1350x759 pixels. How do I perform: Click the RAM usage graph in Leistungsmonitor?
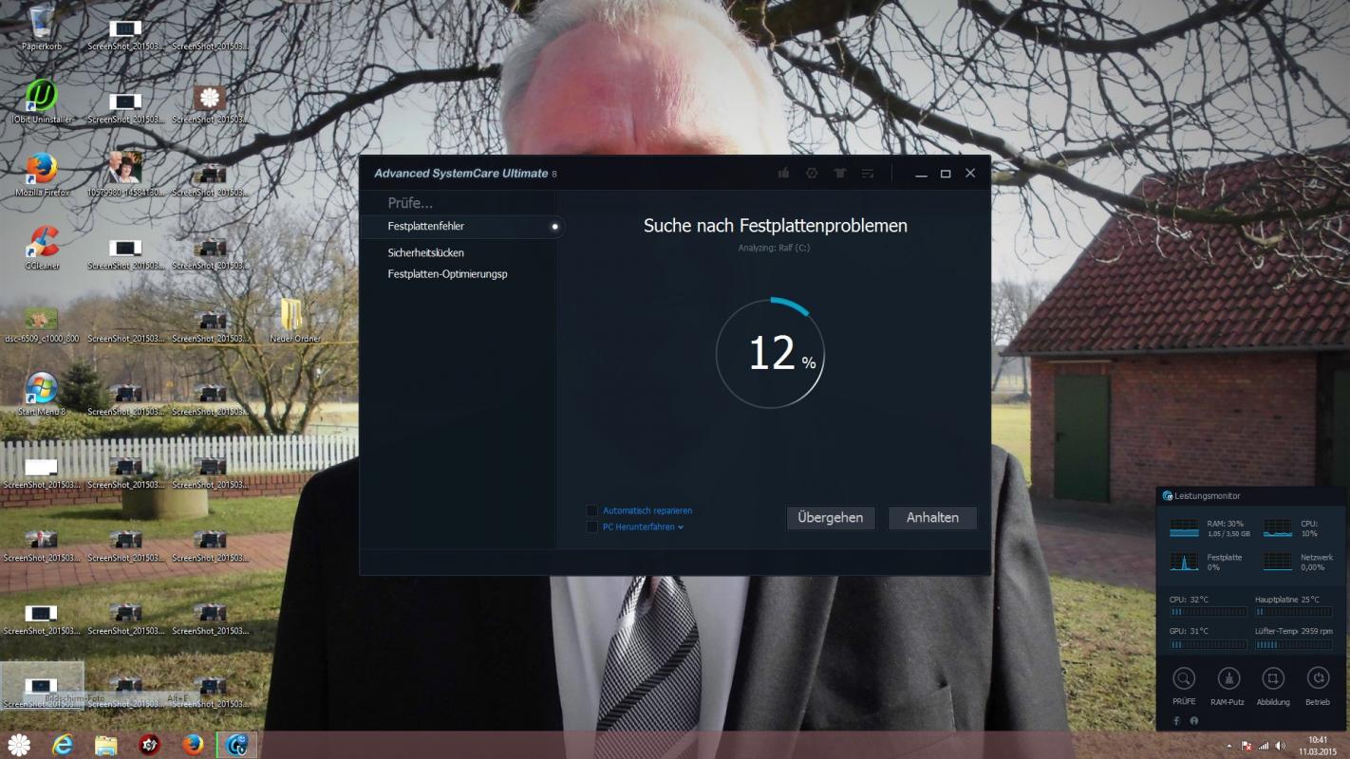1184,528
